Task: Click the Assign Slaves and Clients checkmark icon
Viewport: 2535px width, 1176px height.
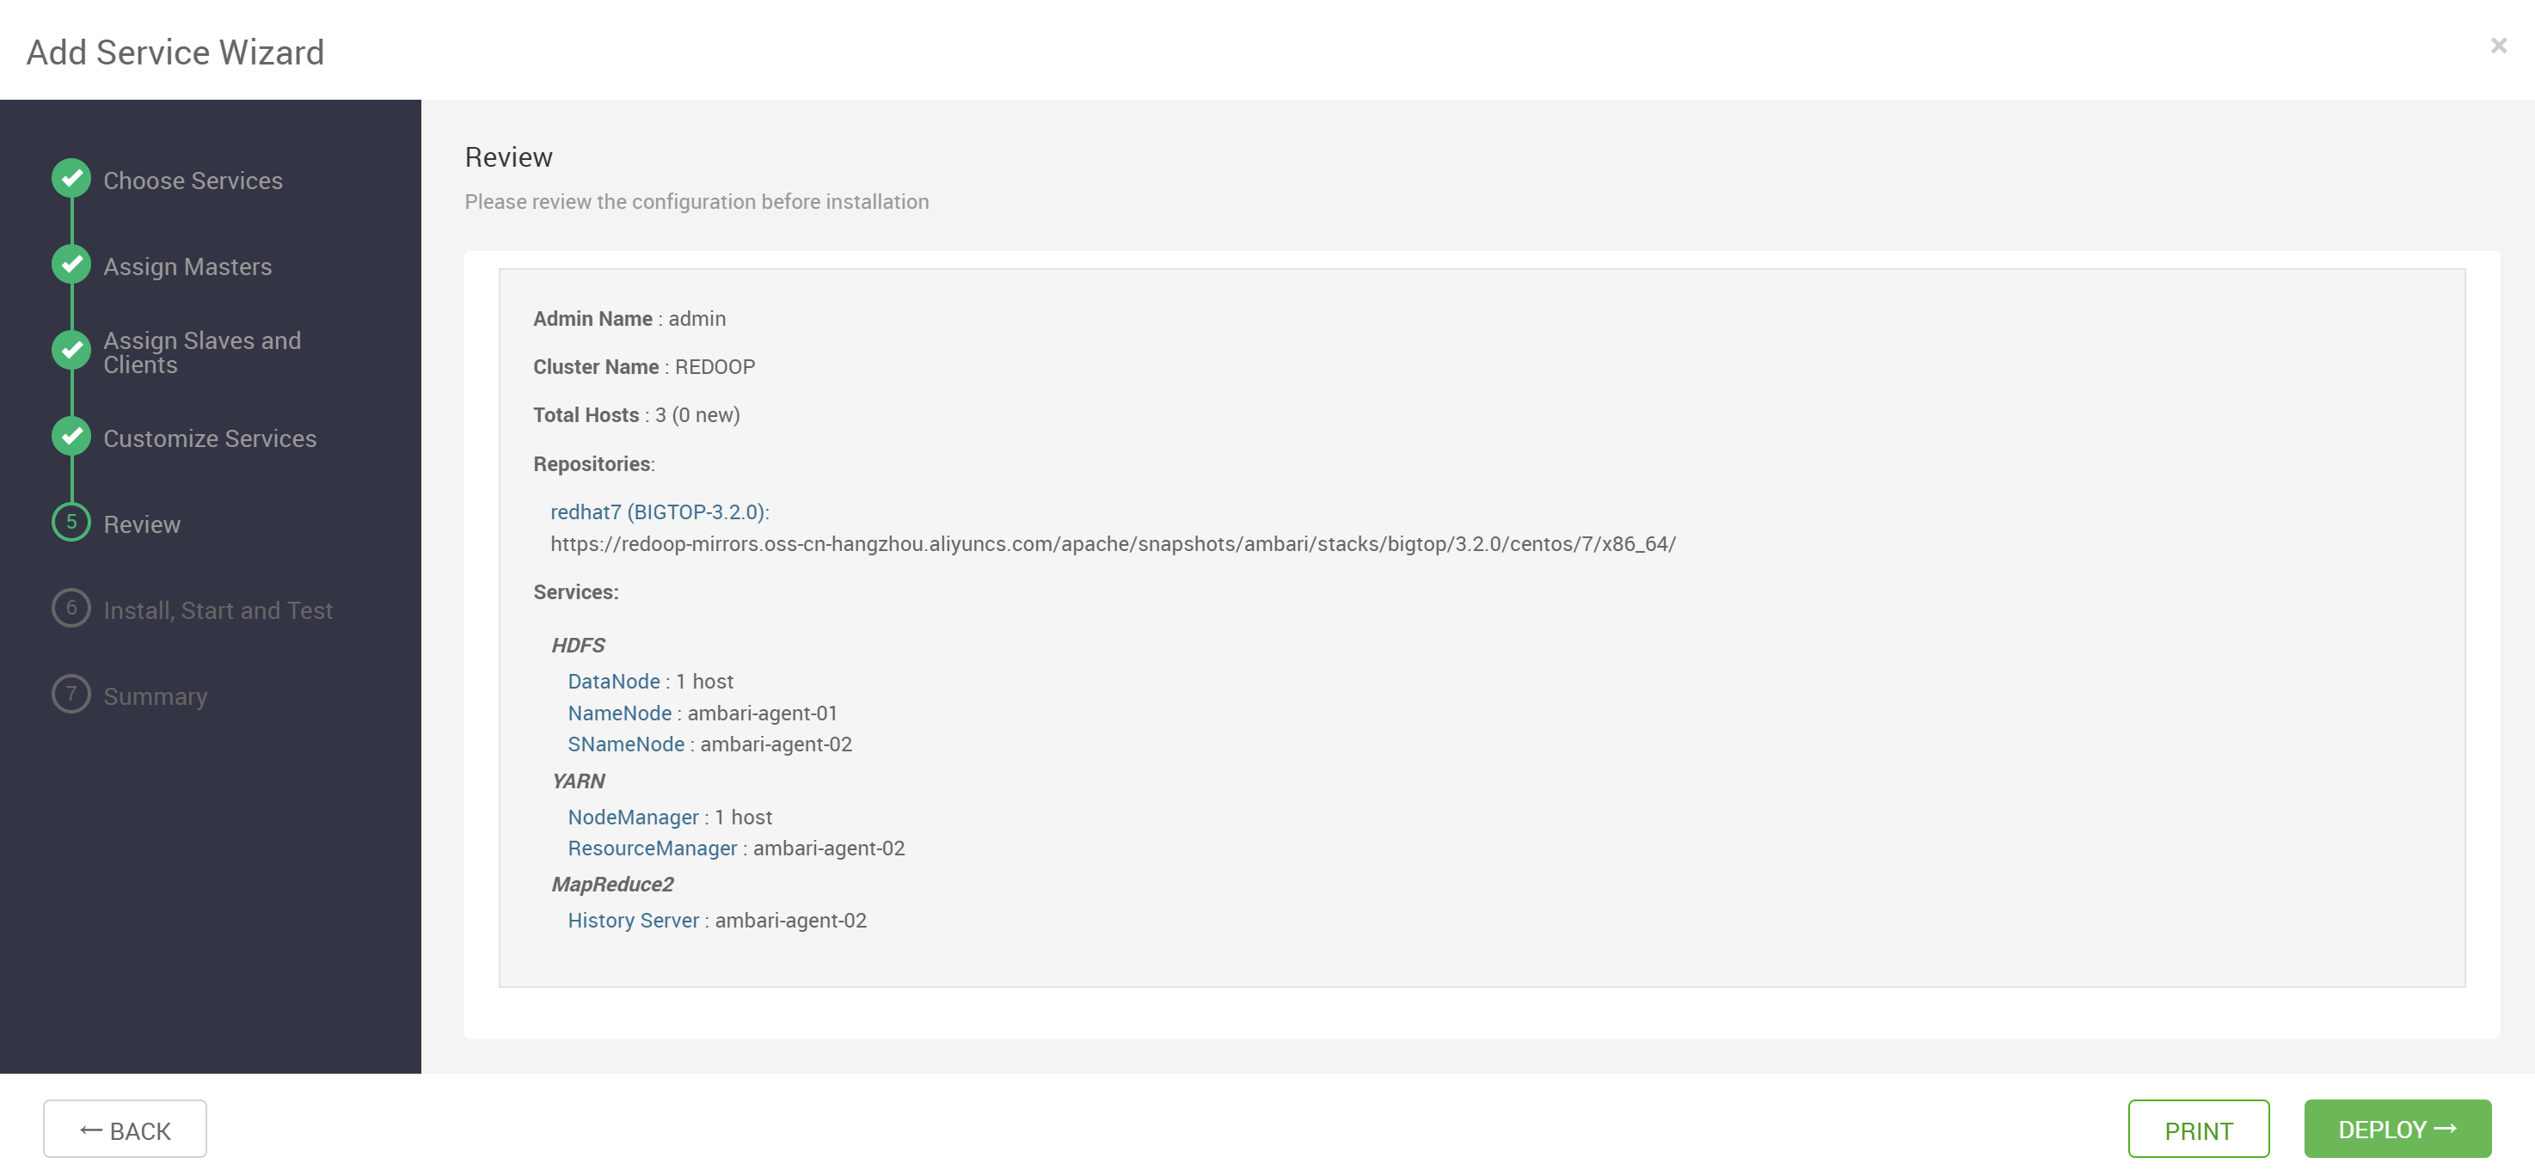Action: (71, 351)
